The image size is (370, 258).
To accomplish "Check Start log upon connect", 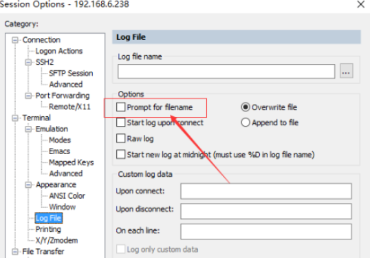I will tap(120, 122).
